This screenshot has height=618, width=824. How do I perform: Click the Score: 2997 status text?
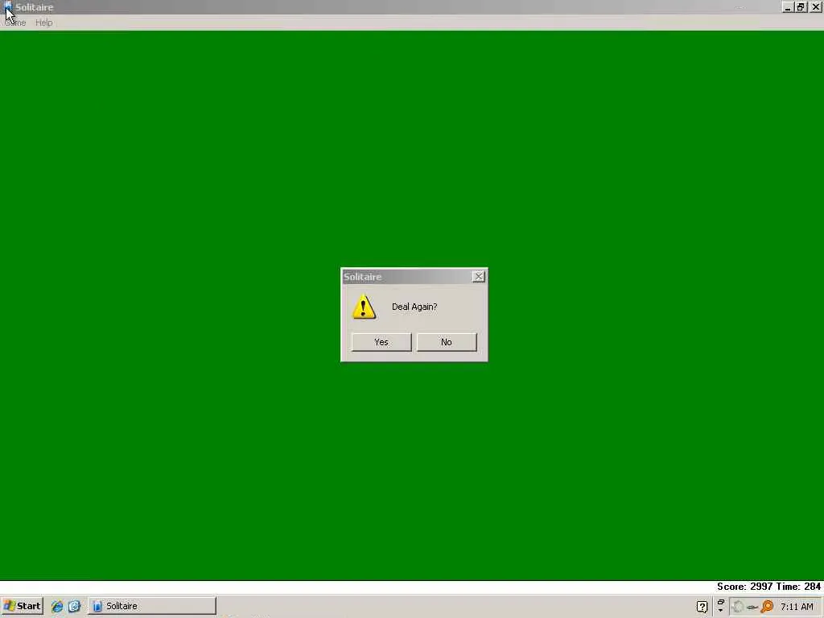pos(744,587)
